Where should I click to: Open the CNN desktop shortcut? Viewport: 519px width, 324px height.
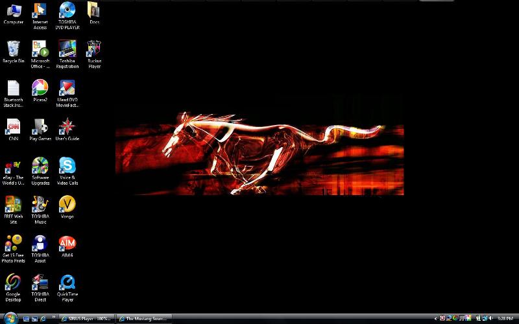[13, 127]
